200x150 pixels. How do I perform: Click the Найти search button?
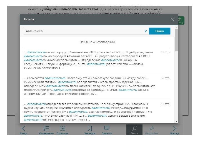pyautogui.click(x=159, y=31)
